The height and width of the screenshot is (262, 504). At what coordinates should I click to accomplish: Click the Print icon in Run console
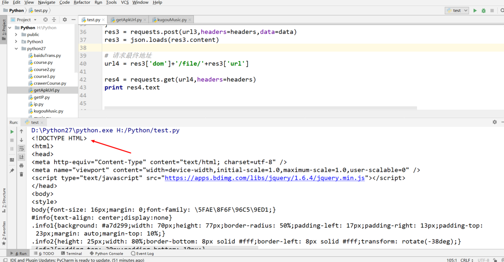(22, 166)
